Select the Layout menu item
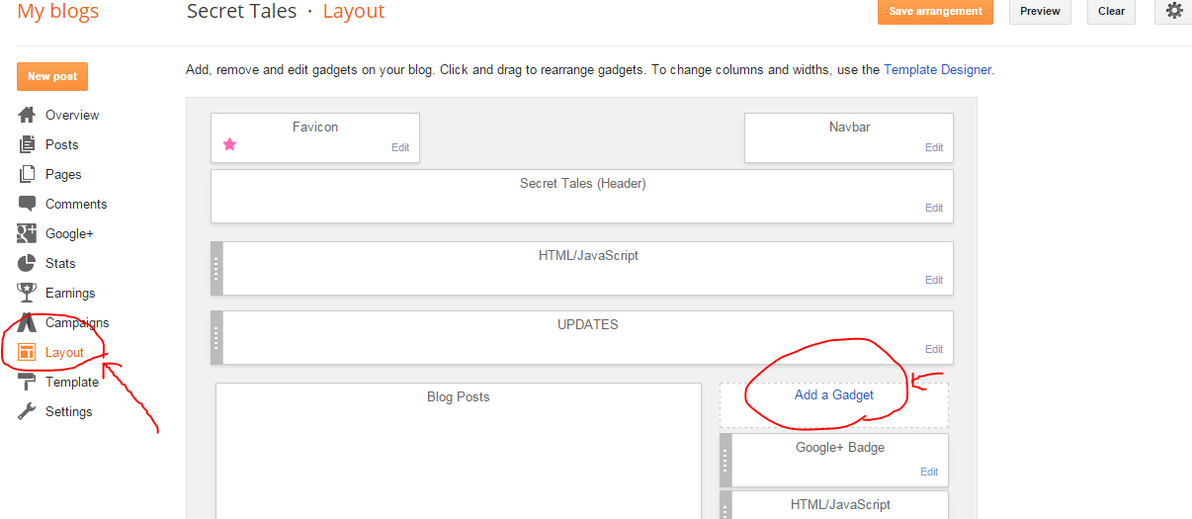This screenshot has height=519, width=1192. coord(64,352)
